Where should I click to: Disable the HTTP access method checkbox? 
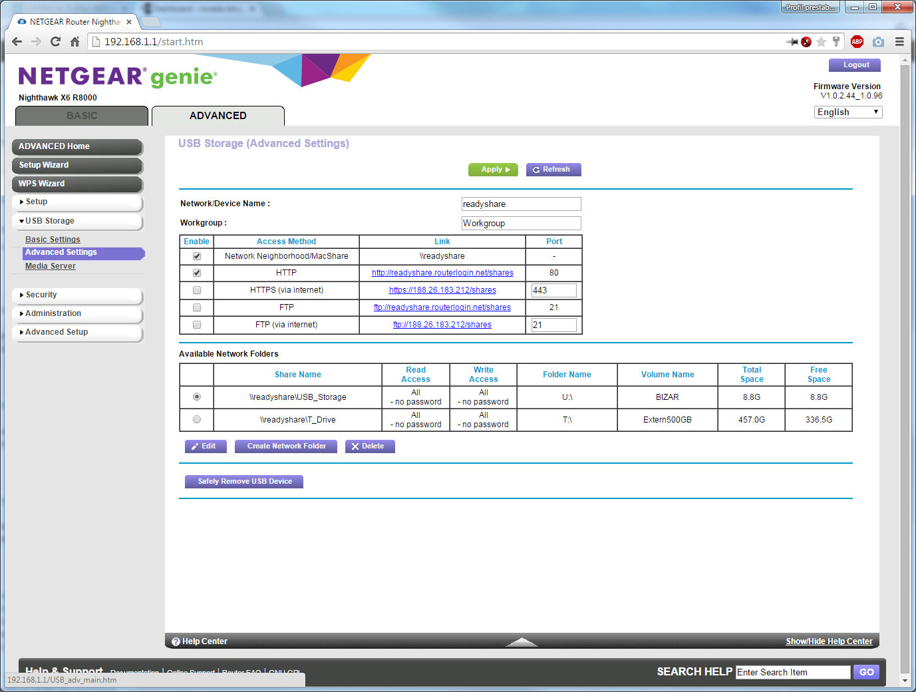click(x=197, y=273)
